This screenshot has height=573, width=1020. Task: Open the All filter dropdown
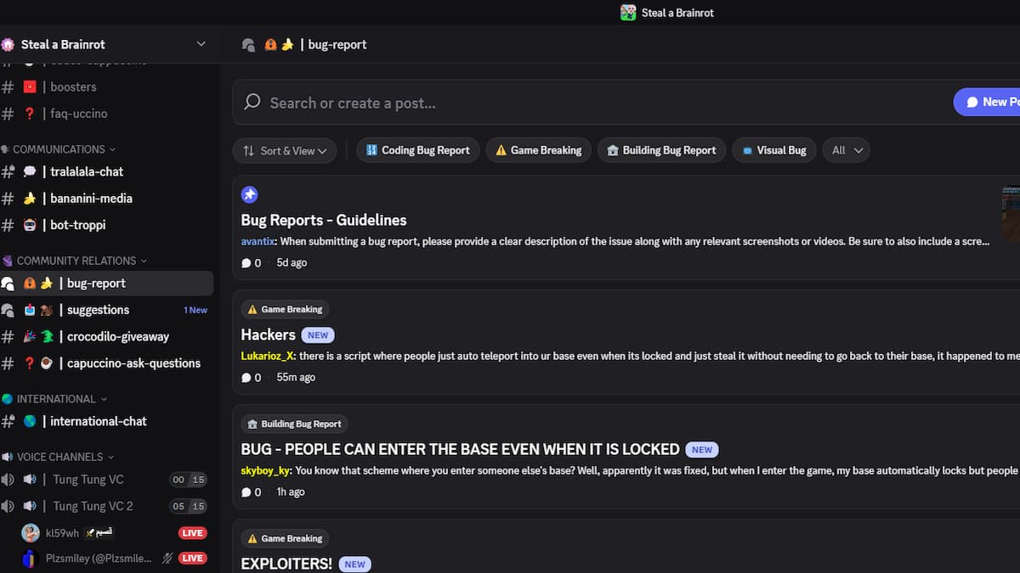pyautogui.click(x=846, y=150)
